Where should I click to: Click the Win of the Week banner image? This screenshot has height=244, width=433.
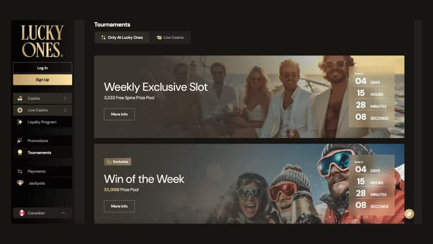(249, 184)
